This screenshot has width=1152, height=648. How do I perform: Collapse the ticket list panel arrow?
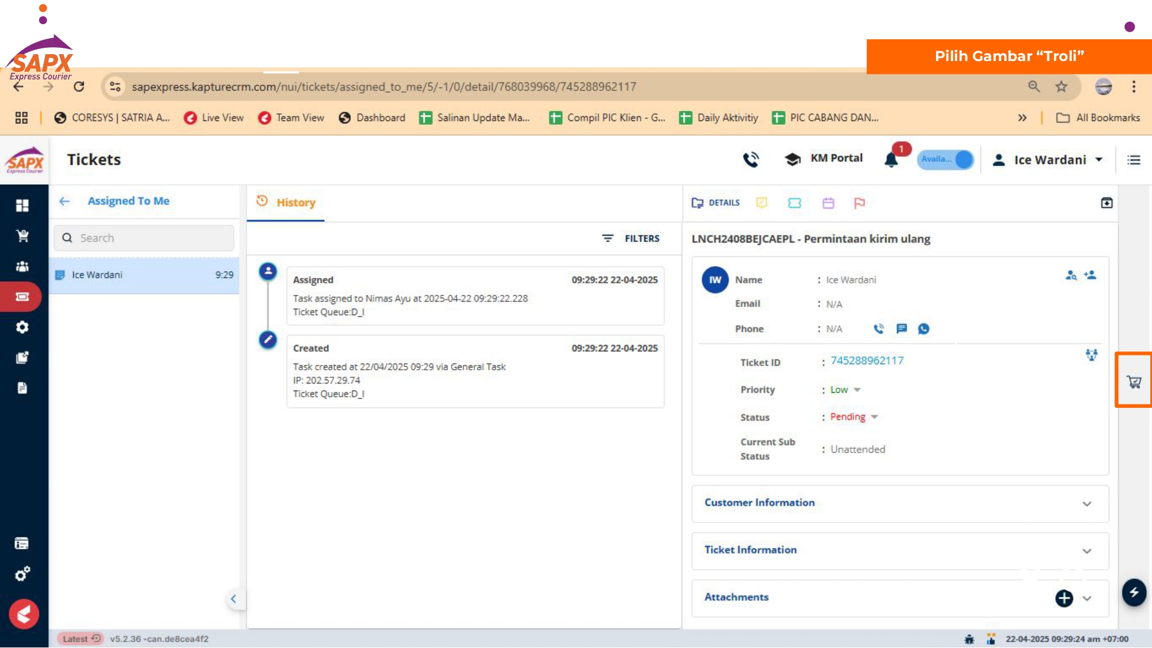click(233, 598)
